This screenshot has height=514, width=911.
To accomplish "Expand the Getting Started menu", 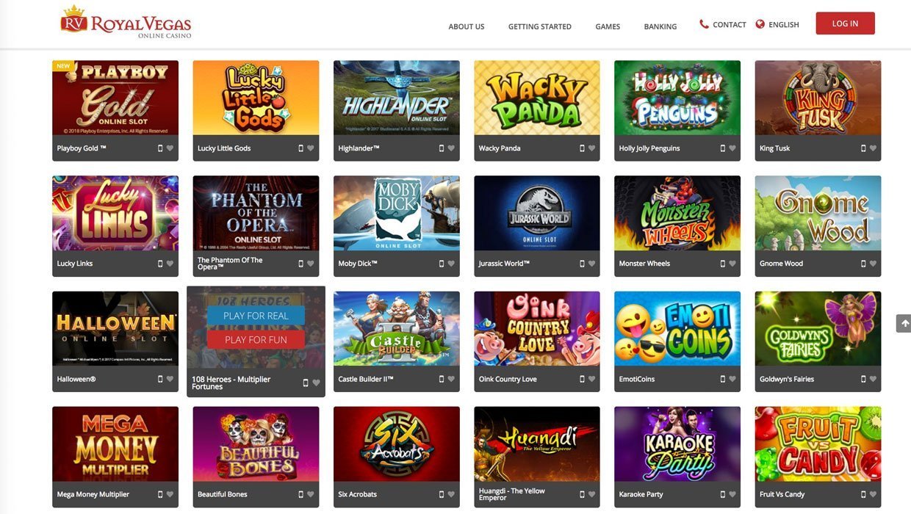I will (x=540, y=26).
